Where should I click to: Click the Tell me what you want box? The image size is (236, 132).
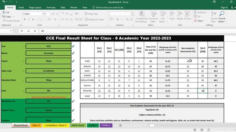pyautogui.click(x=109, y=7)
